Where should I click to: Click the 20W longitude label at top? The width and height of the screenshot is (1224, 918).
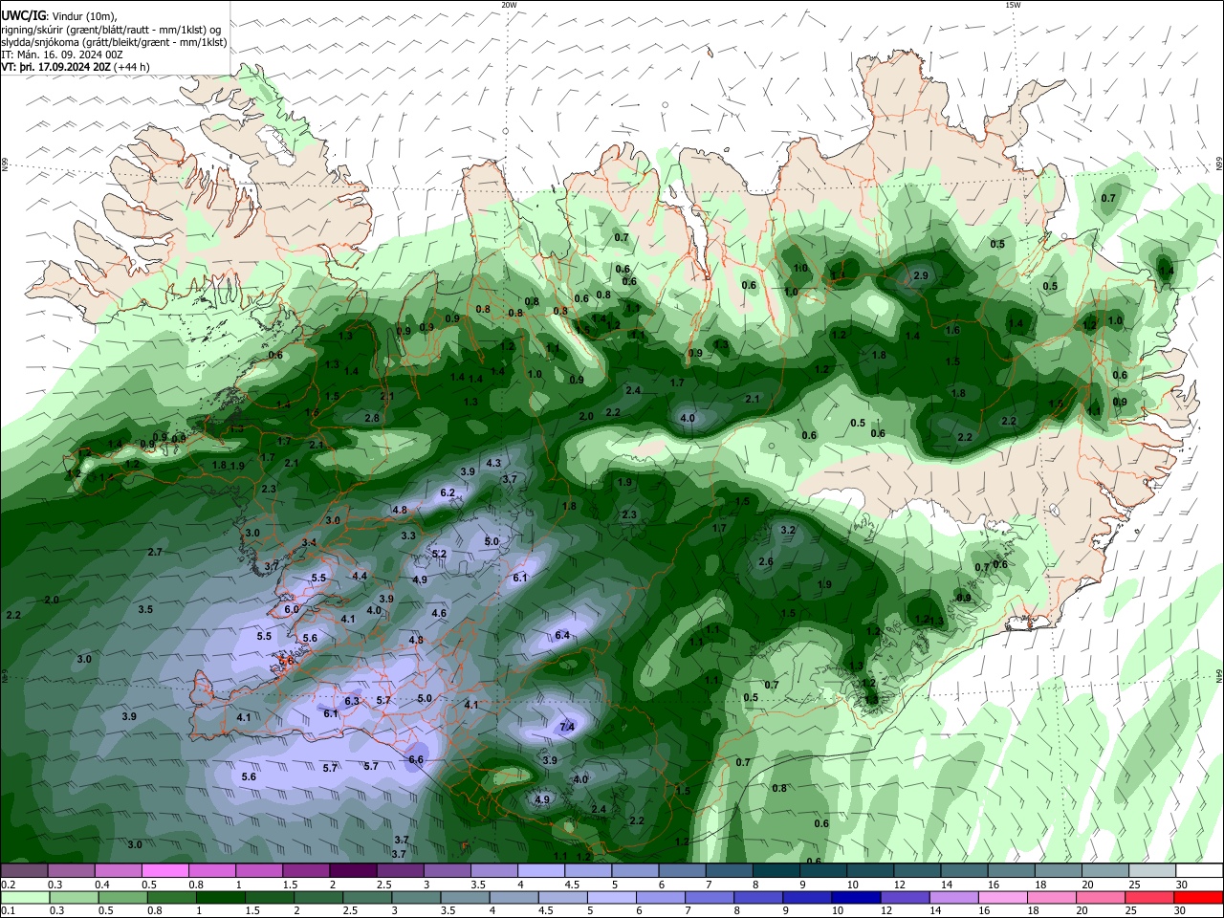coord(509,5)
